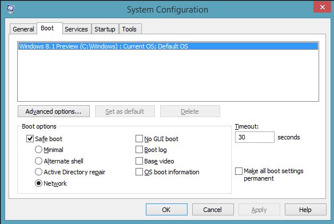
Task: Choose the Minimal safe boot option
Action: [x=38, y=150]
